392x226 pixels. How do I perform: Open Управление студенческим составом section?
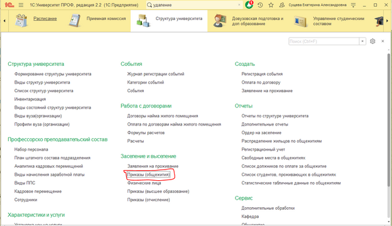[339, 21]
